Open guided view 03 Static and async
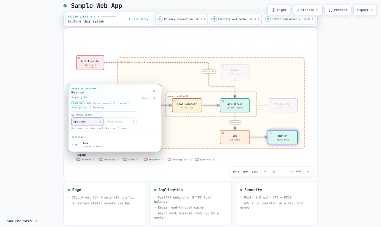The image size is (381, 227). point(289,19)
